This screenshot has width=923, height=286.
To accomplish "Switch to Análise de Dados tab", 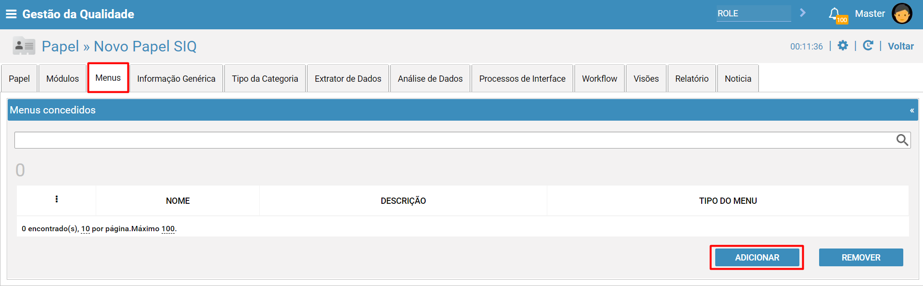I will coord(430,78).
